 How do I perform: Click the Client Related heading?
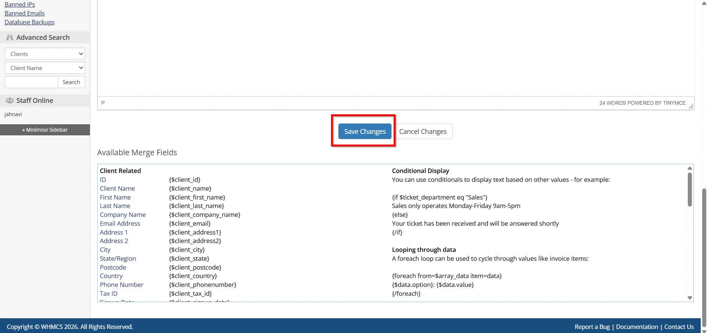coord(120,171)
